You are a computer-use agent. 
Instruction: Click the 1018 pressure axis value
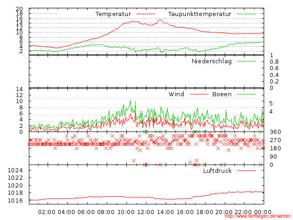point(15,192)
